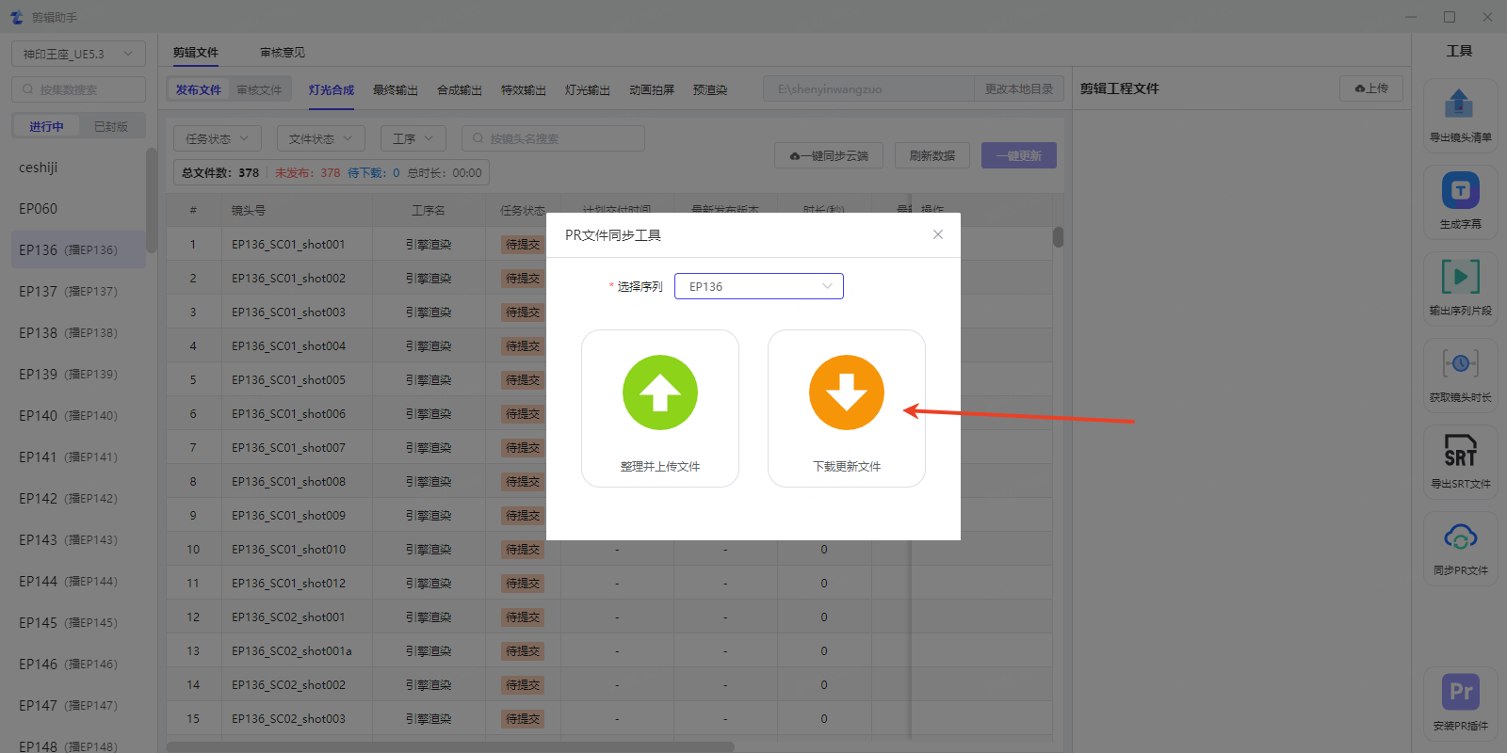The width and height of the screenshot is (1507, 753).
Task: Switch to the review comments tab
Action: pos(283,53)
